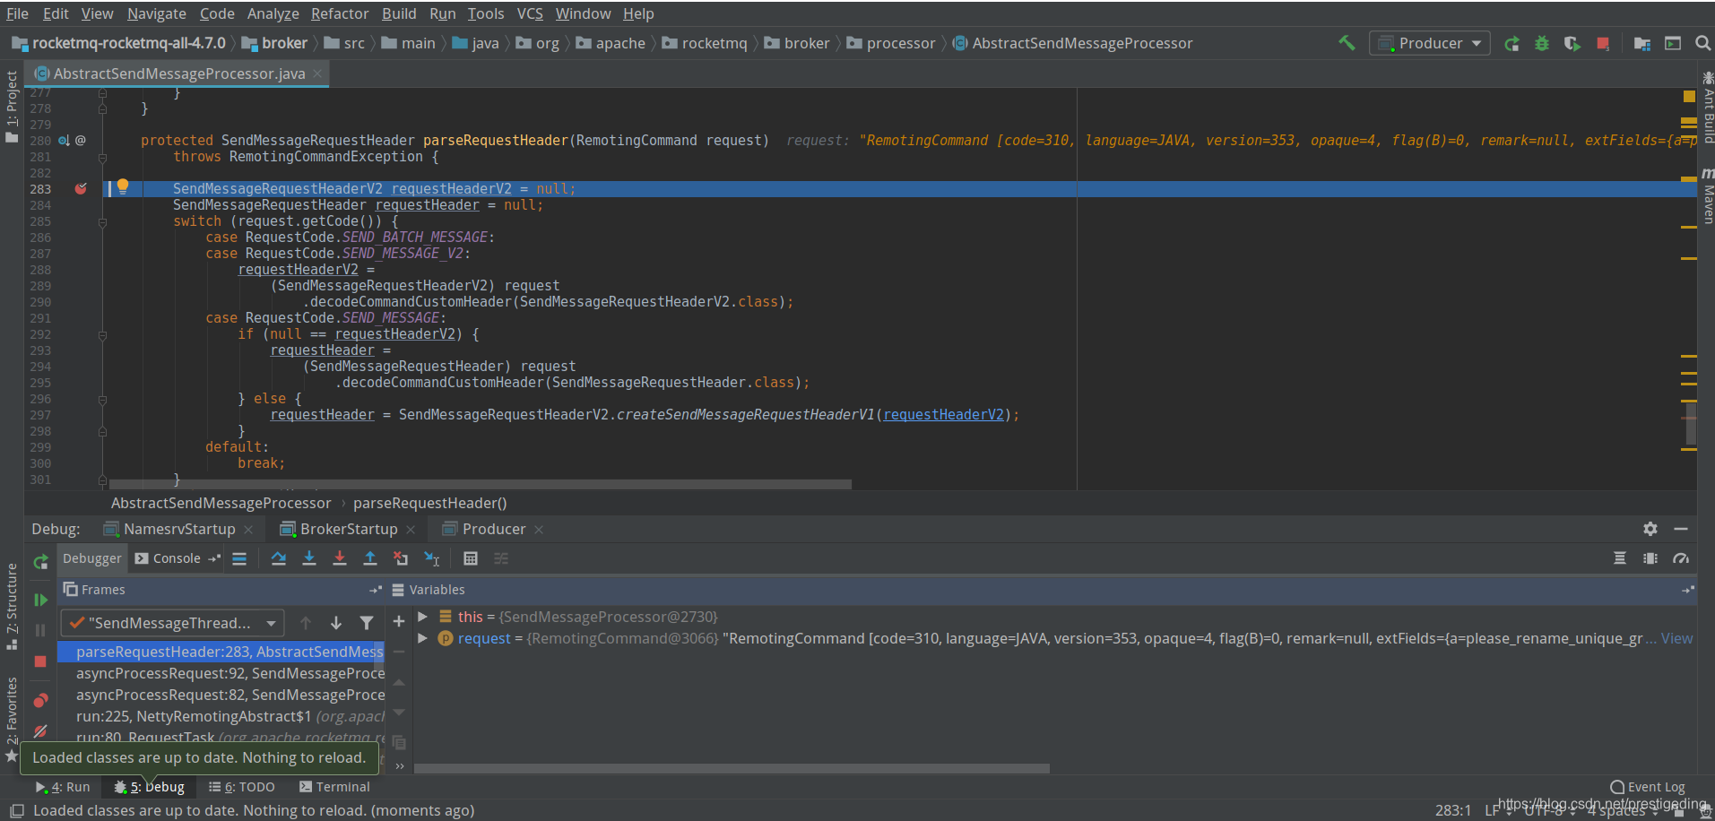The height and width of the screenshot is (821, 1715).
Task: Click View Breakpoints double red circle icon
Action: click(40, 700)
